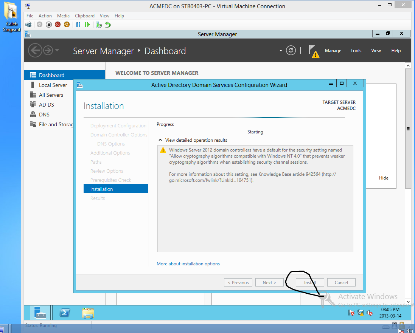Select the Additional Options wizard step

[110, 153]
